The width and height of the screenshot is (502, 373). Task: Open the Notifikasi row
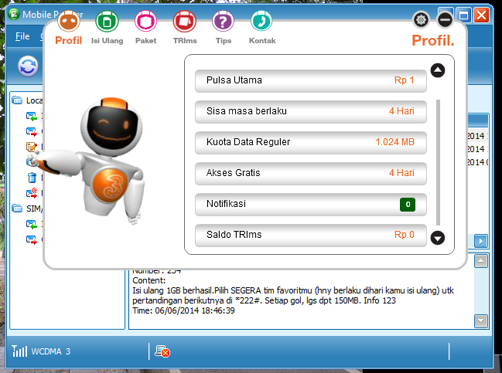coord(310,204)
